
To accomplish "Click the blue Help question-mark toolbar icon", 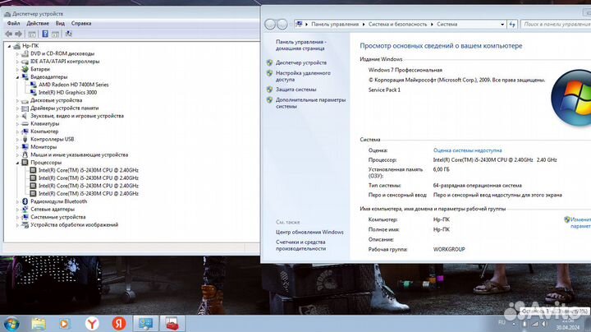I will coord(45,34).
